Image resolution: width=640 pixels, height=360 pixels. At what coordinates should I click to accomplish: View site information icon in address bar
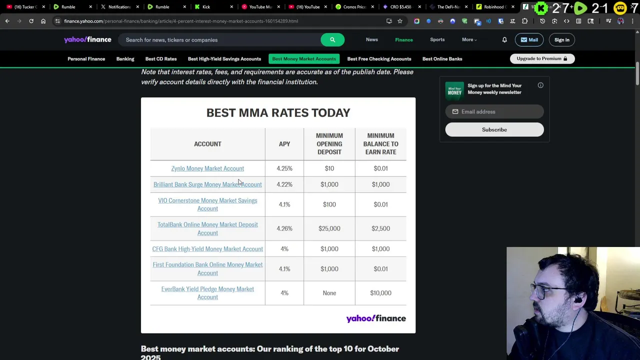tap(57, 21)
